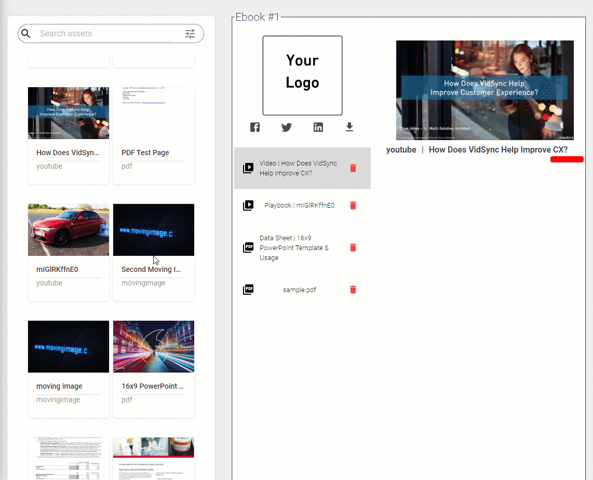Delete the How Does VidSync video entry
The height and width of the screenshot is (480, 593).
click(353, 168)
